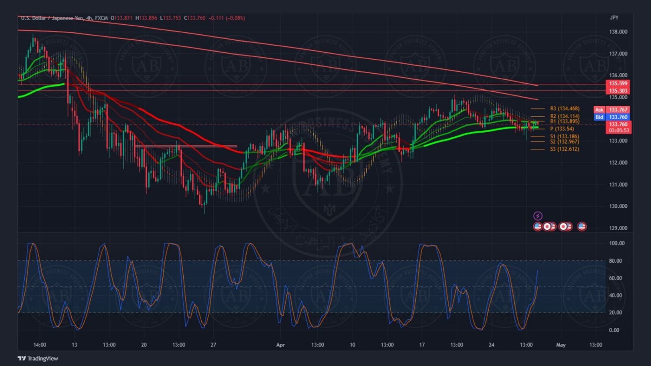
Task: Click the 0.00 oscillator scale label
Action: coord(614,330)
